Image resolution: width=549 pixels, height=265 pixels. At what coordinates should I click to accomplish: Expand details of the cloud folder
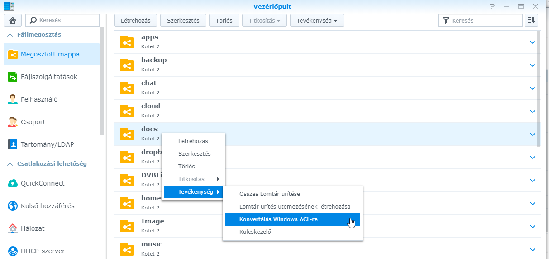tap(533, 111)
